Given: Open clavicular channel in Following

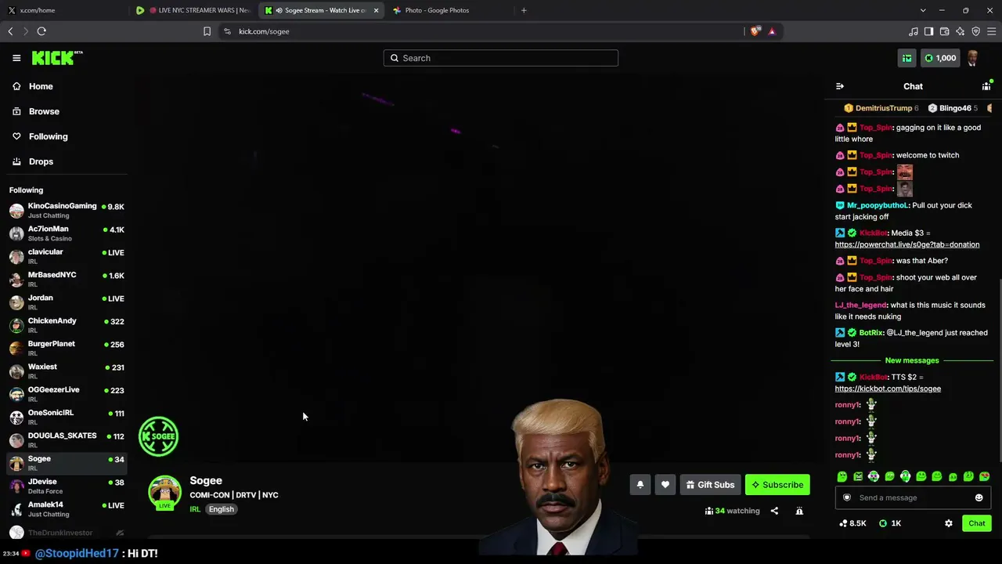Looking at the screenshot, I should [x=67, y=256].
